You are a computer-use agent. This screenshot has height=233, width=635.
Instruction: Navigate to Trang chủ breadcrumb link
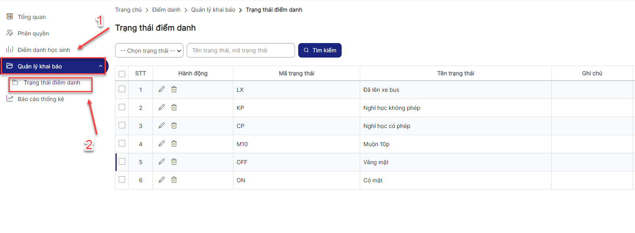pyautogui.click(x=128, y=10)
